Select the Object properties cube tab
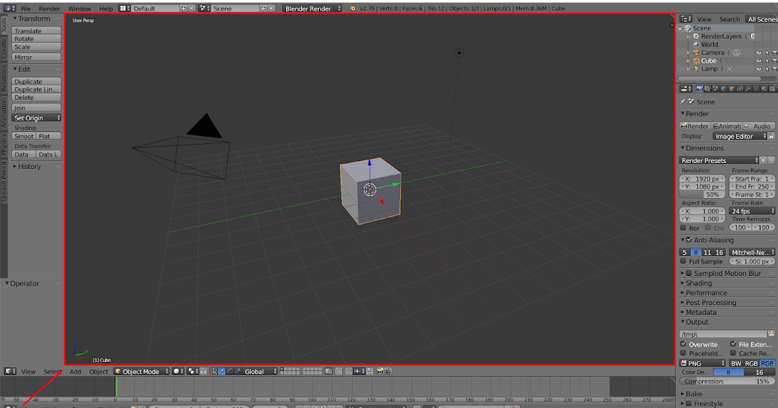Viewport: 778px width, 408px height. [731, 89]
